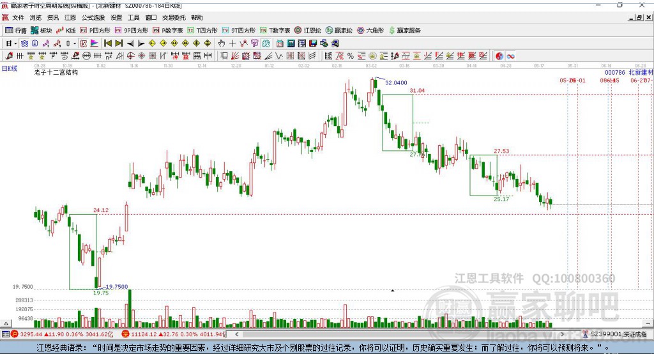Open the P数字表 tool
The width and height of the screenshot is (654, 354).
pos(168,31)
